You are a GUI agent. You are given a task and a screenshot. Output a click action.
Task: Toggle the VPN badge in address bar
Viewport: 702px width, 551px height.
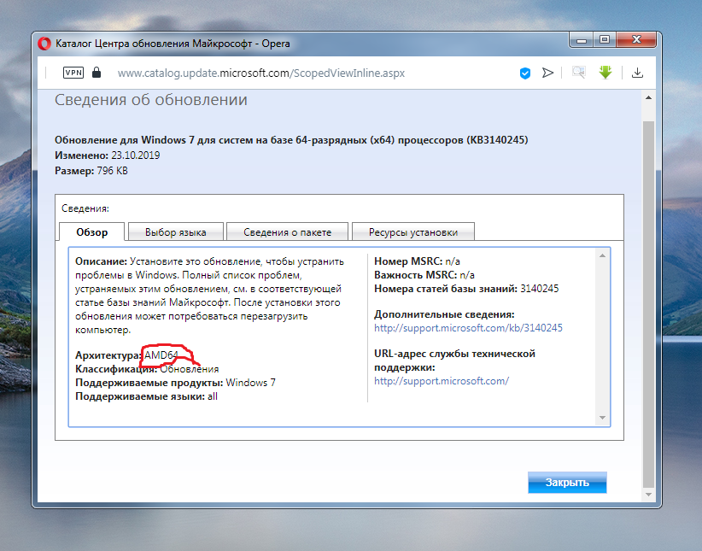[x=73, y=73]
